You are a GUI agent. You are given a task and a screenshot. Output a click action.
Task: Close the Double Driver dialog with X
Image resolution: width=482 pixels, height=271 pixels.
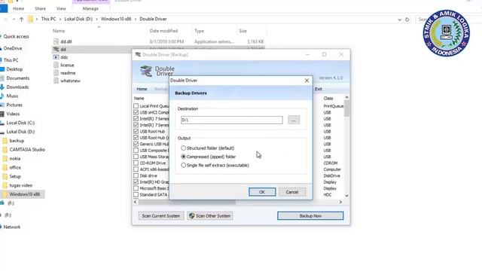(307, 81)
